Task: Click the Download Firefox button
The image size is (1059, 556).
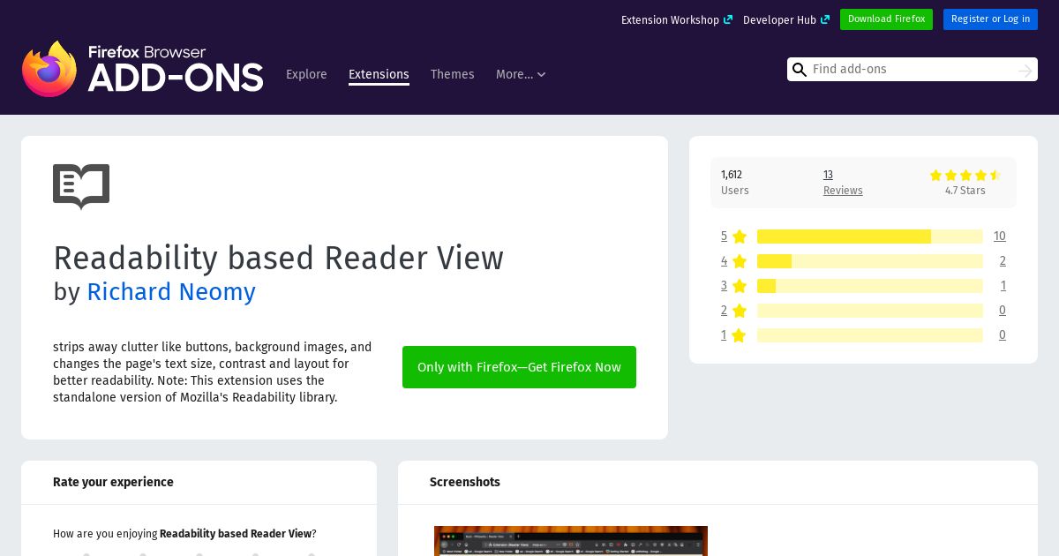Action: [886, 19]
